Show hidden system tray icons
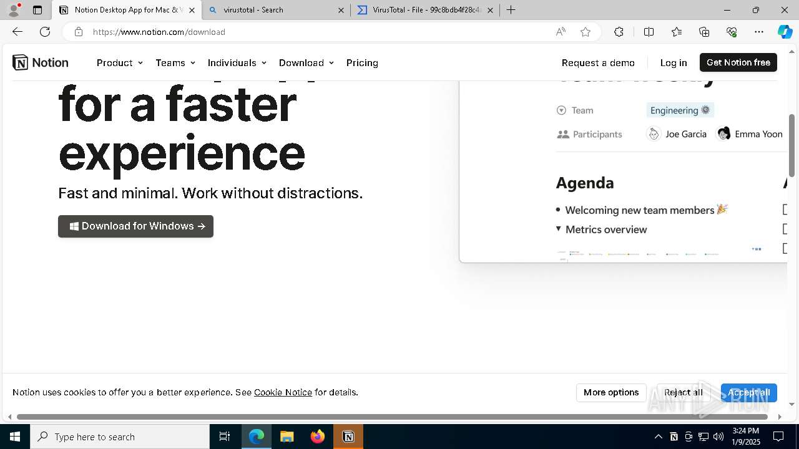 pos(659,437)
